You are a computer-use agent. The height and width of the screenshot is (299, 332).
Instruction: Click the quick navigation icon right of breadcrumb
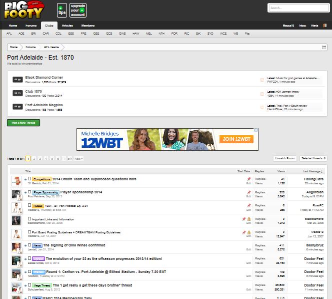[323, 47]
